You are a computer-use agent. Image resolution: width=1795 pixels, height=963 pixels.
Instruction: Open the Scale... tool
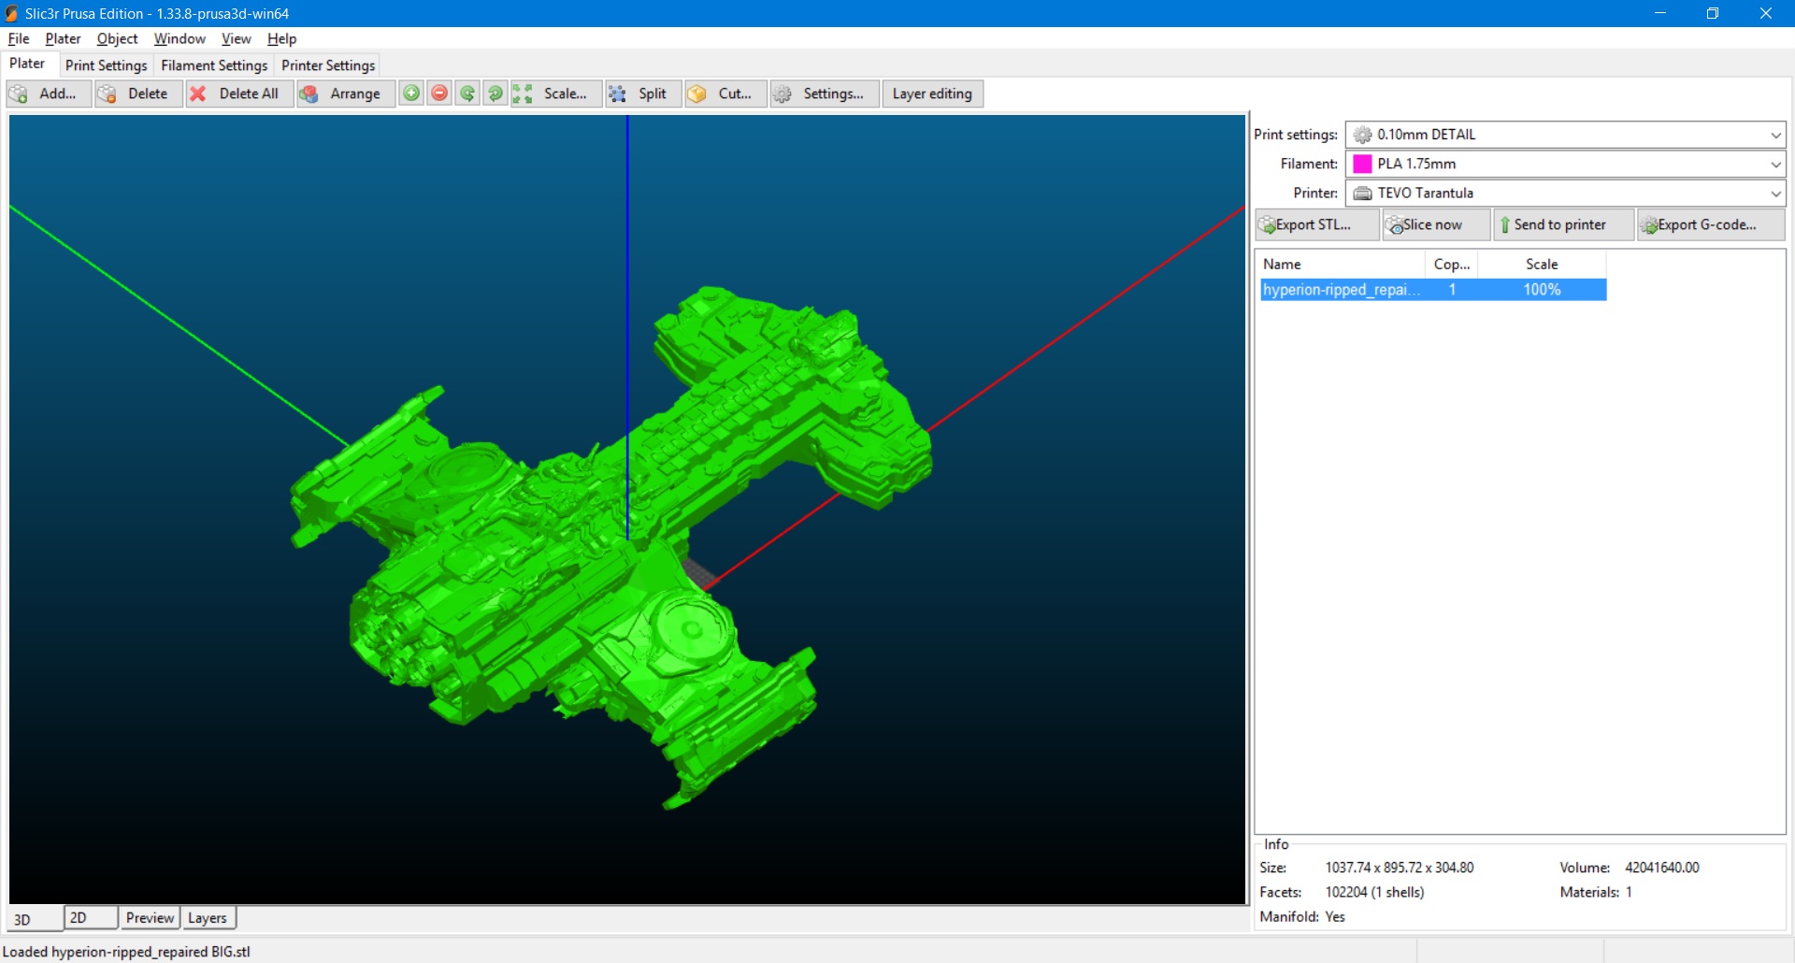pos(556,93)
